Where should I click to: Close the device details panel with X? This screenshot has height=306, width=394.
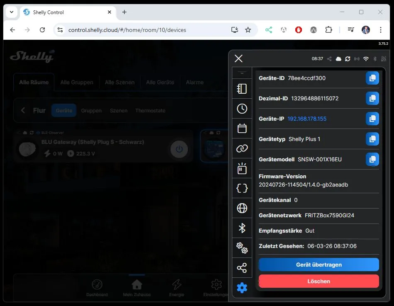click(238, 58)
